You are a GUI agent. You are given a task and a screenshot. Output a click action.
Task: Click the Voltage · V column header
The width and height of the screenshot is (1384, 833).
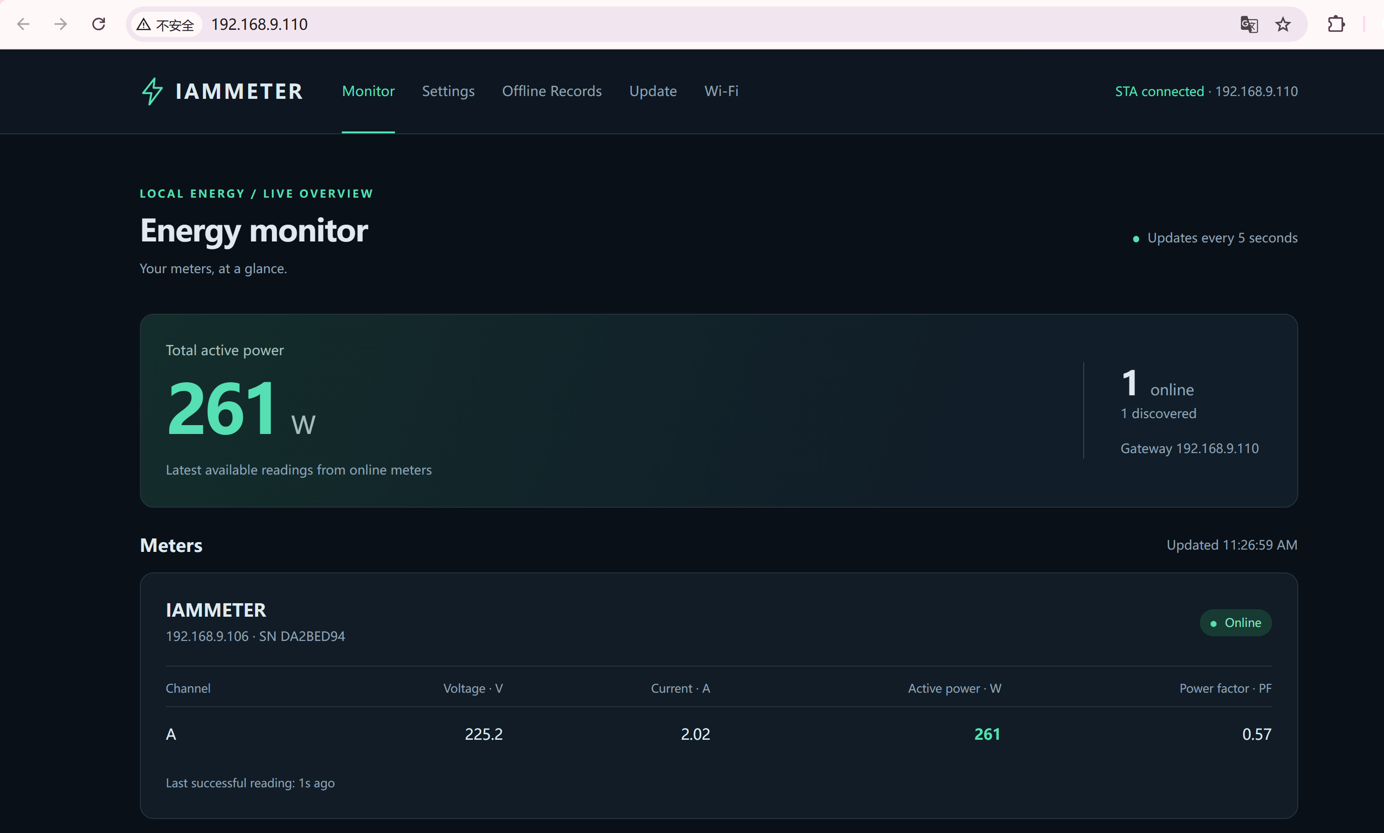click(473, 689)
